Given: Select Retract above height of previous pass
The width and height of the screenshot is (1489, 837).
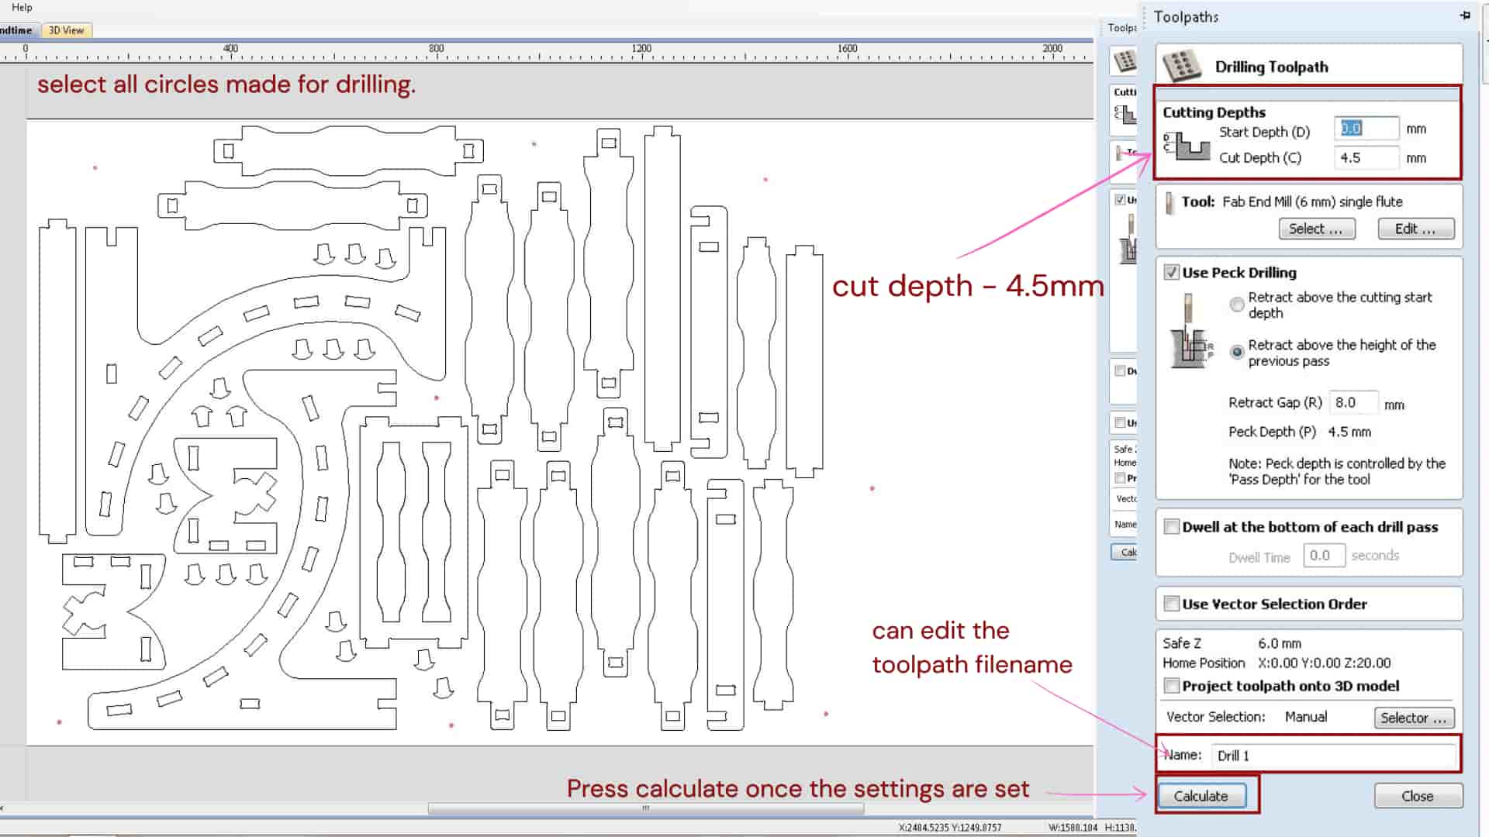Looking at the screenshot, I should (1237, 352).
